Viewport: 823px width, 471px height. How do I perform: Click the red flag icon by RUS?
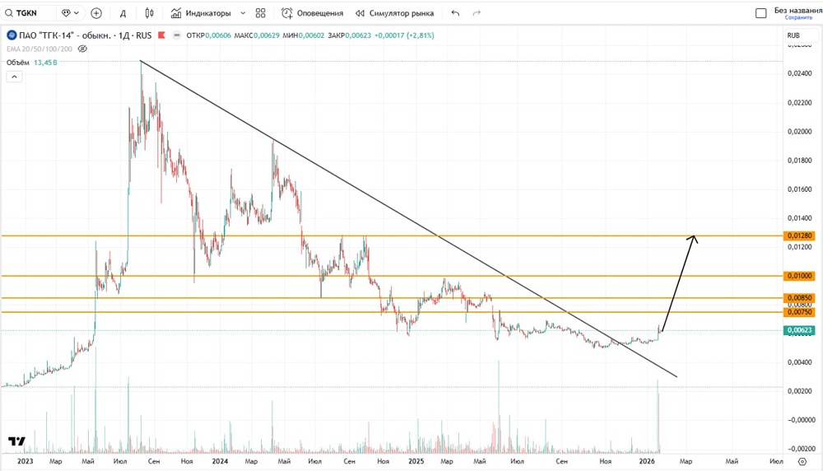[x=161, y=35]
